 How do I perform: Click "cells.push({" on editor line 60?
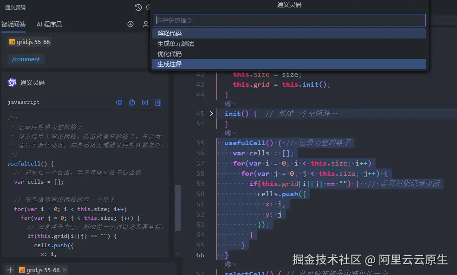281,194
